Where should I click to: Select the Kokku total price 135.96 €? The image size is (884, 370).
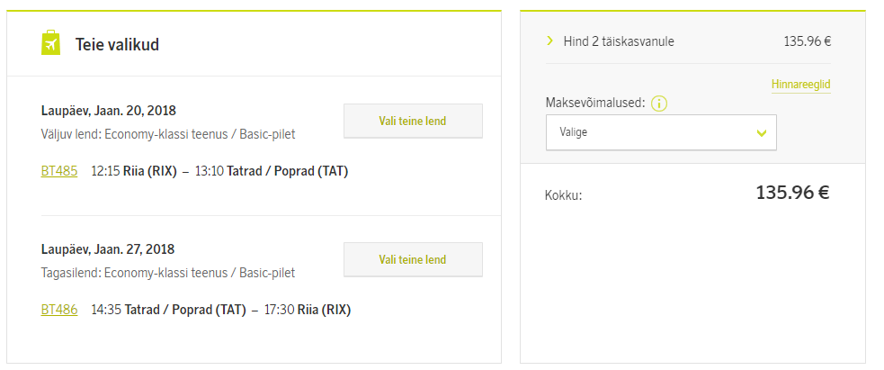(x=792, y=193)
